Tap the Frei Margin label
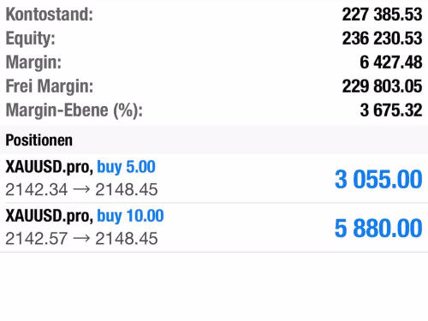The image size is (428, 321). [50, 86]
